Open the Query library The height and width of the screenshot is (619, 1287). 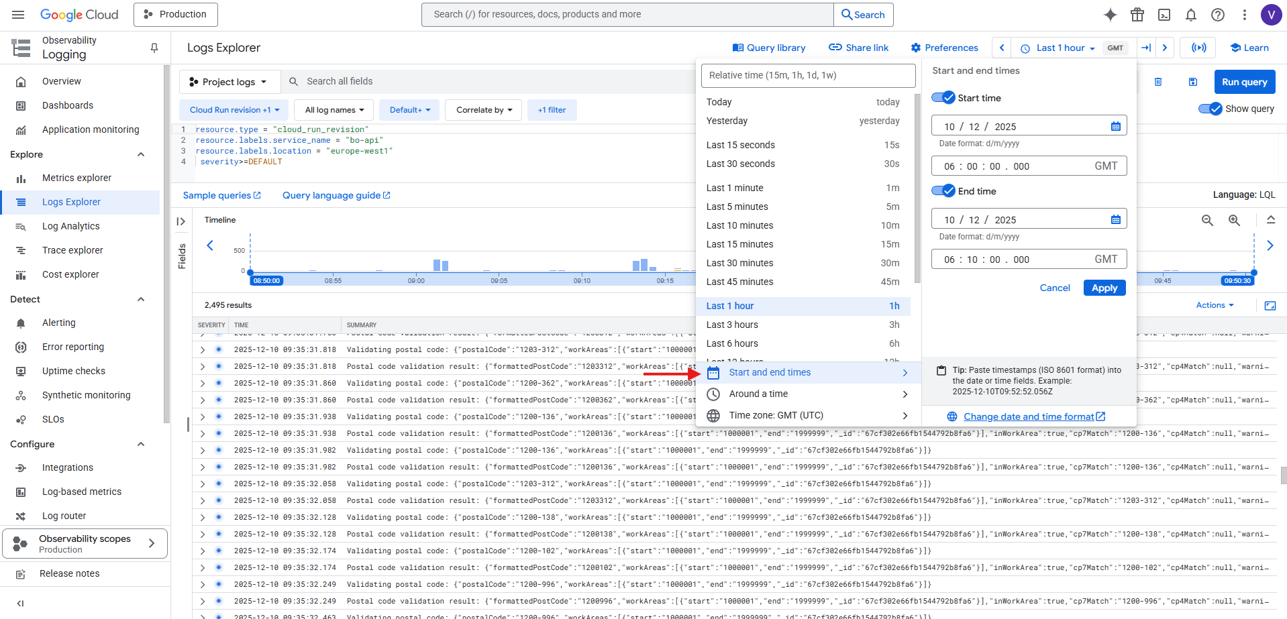(769, 48)
